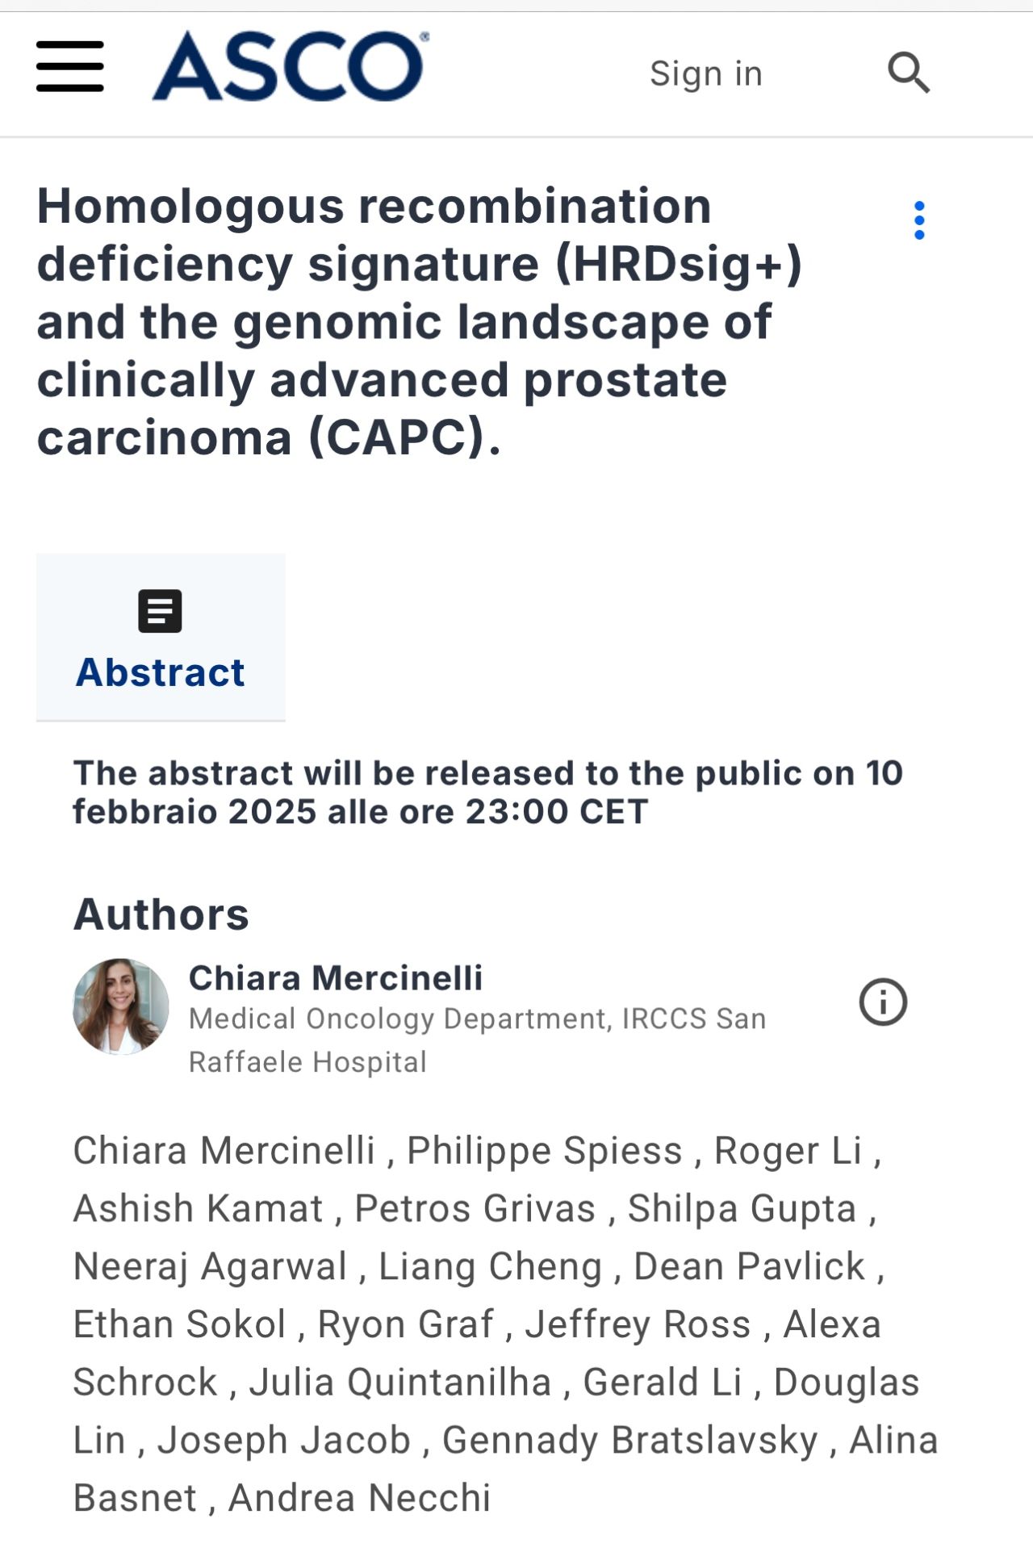Open the hamburger navigation menu
Viewport: 1033px width, 1552px height.
70,66
